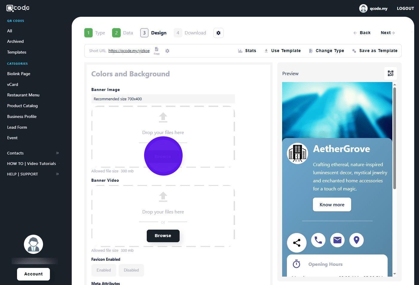Screen dimensions: 419x285
Task: Open the qcode.my user avatar
Action: (363, 8)
